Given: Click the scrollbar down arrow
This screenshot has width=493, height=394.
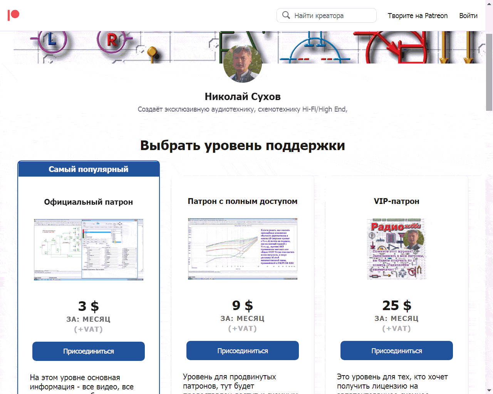Looking at the screenshot, I should (x=489, y=391).
